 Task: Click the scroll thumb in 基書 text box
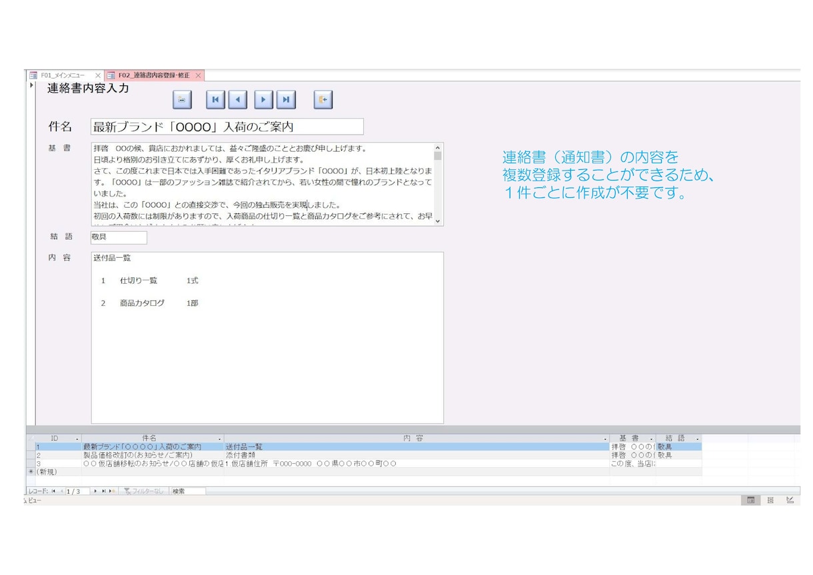[x=438, y=156]
